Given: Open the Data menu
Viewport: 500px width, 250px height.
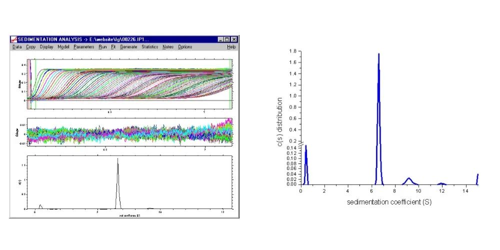Looking at the screenshot, I should [x=16, y=47].
